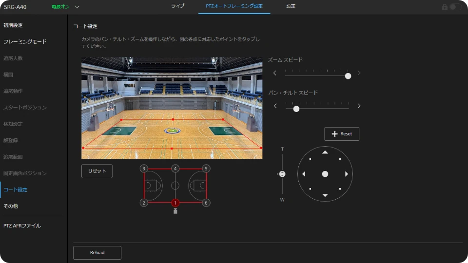Select court point 2 on diagram
Screen dimensions: 468x263
coord(144,203)
